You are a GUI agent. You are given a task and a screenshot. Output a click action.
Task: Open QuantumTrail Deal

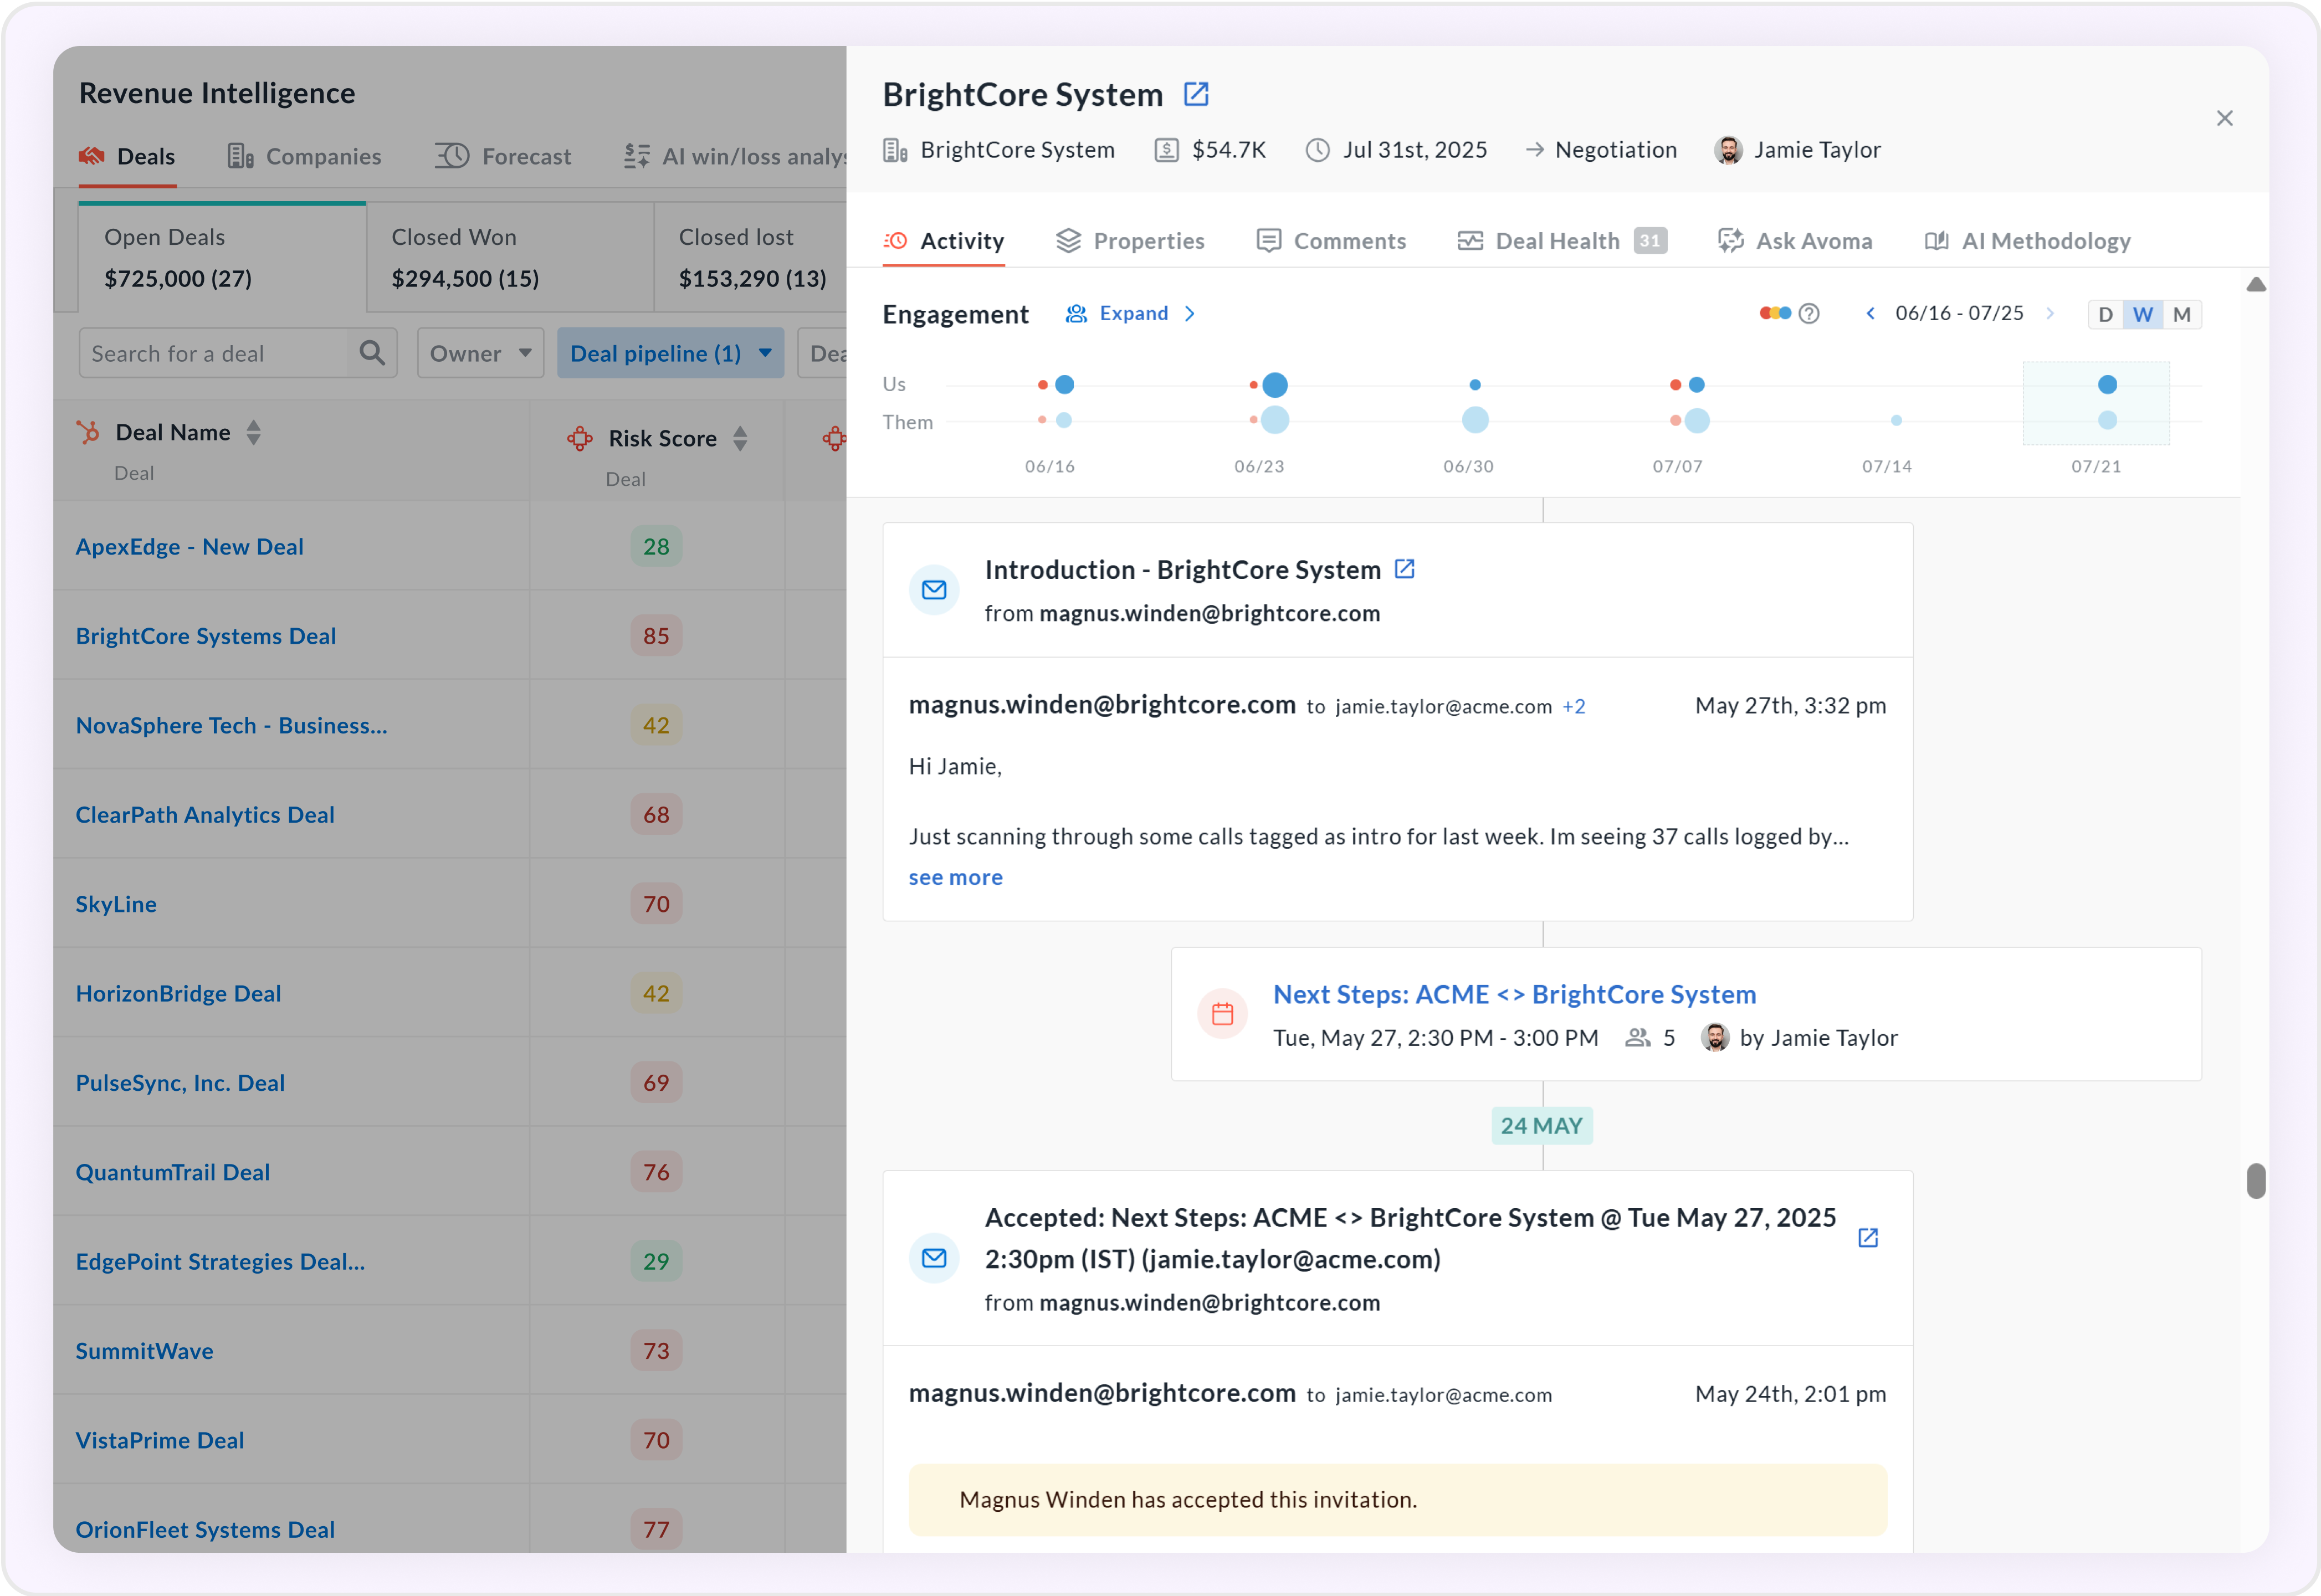coord(172,1172)
